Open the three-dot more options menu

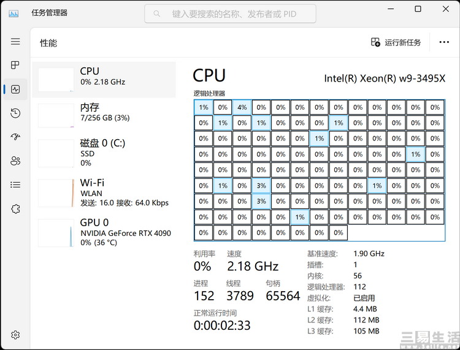pos(444,42)
